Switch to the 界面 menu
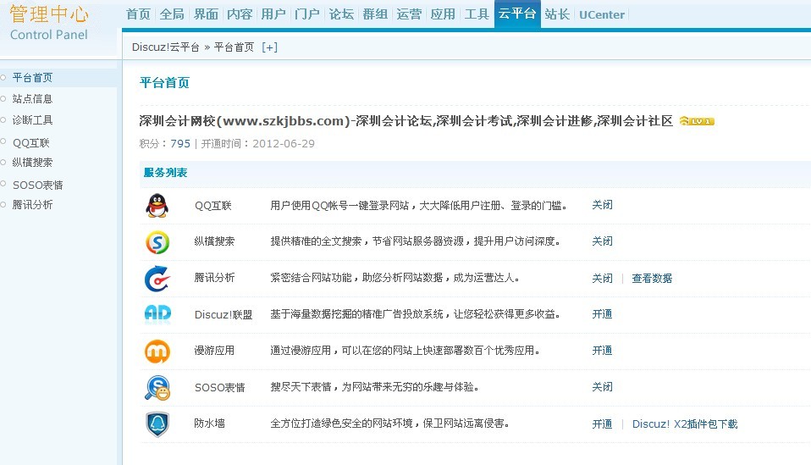 [206, 14]
